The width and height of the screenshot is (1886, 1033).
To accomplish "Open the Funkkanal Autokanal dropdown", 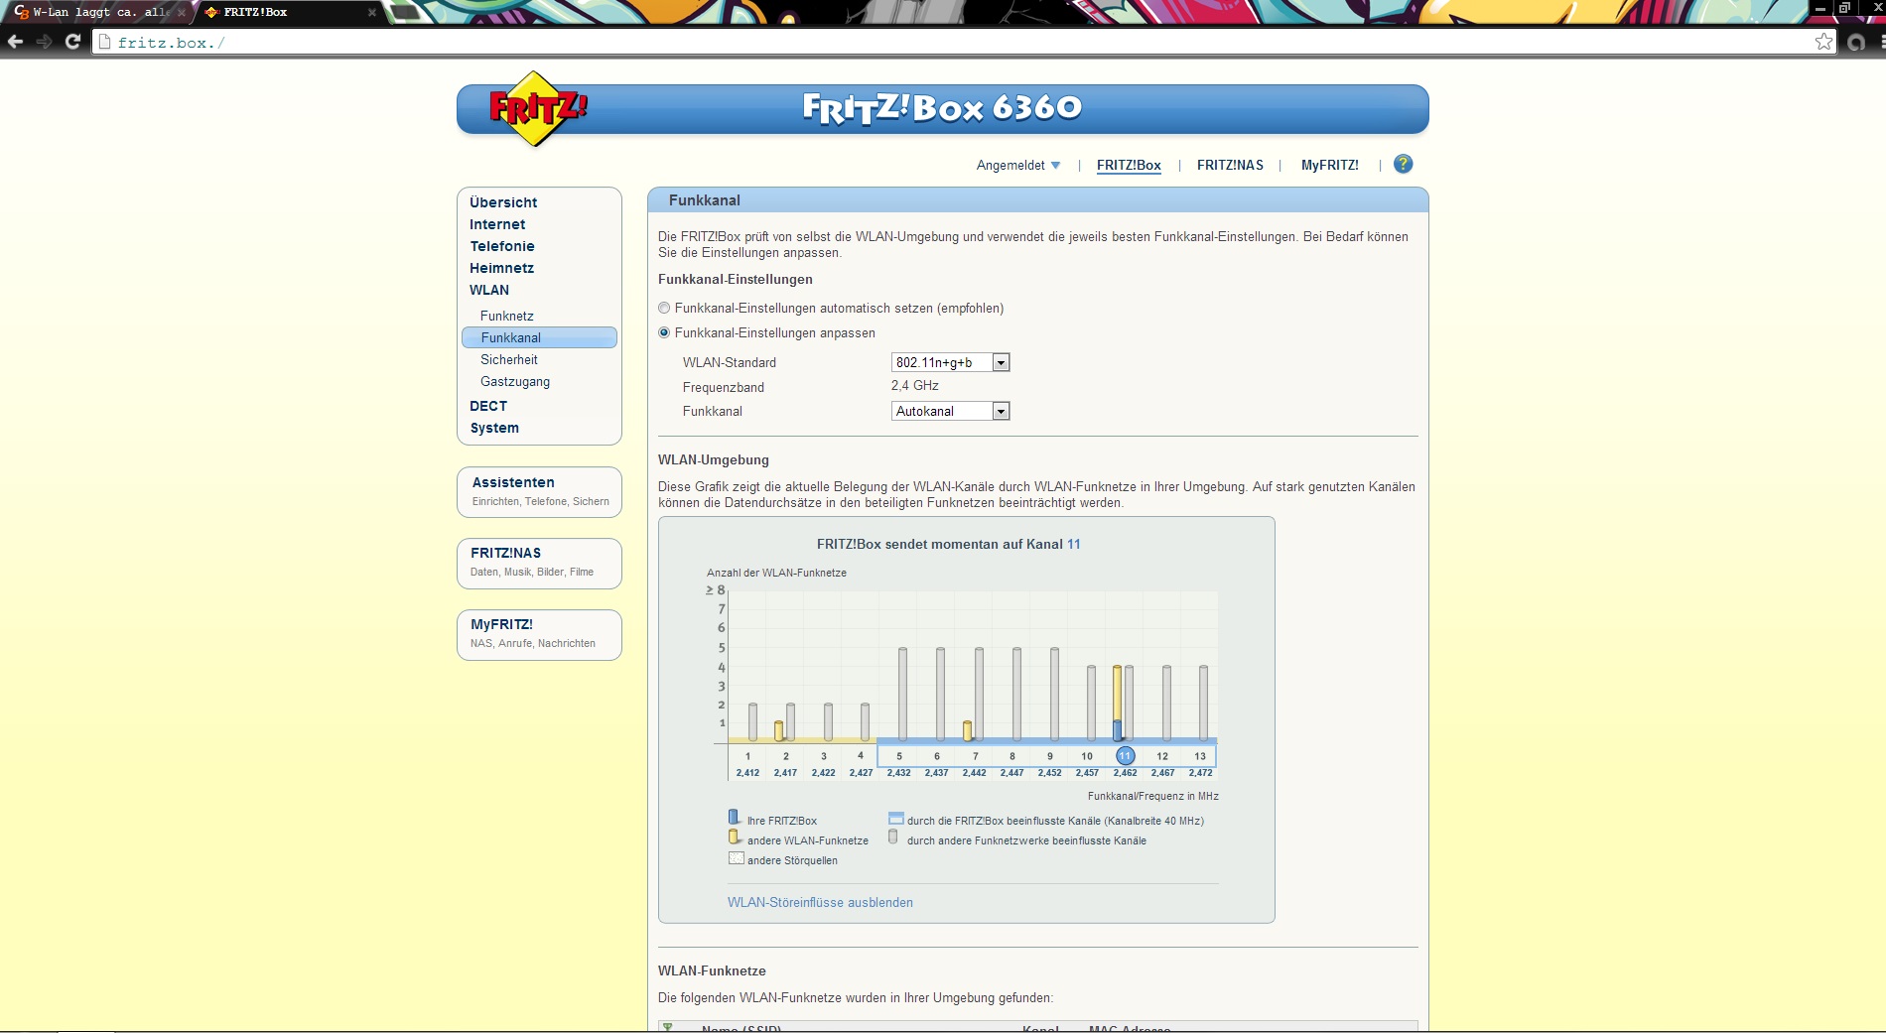I will point(950,411).
